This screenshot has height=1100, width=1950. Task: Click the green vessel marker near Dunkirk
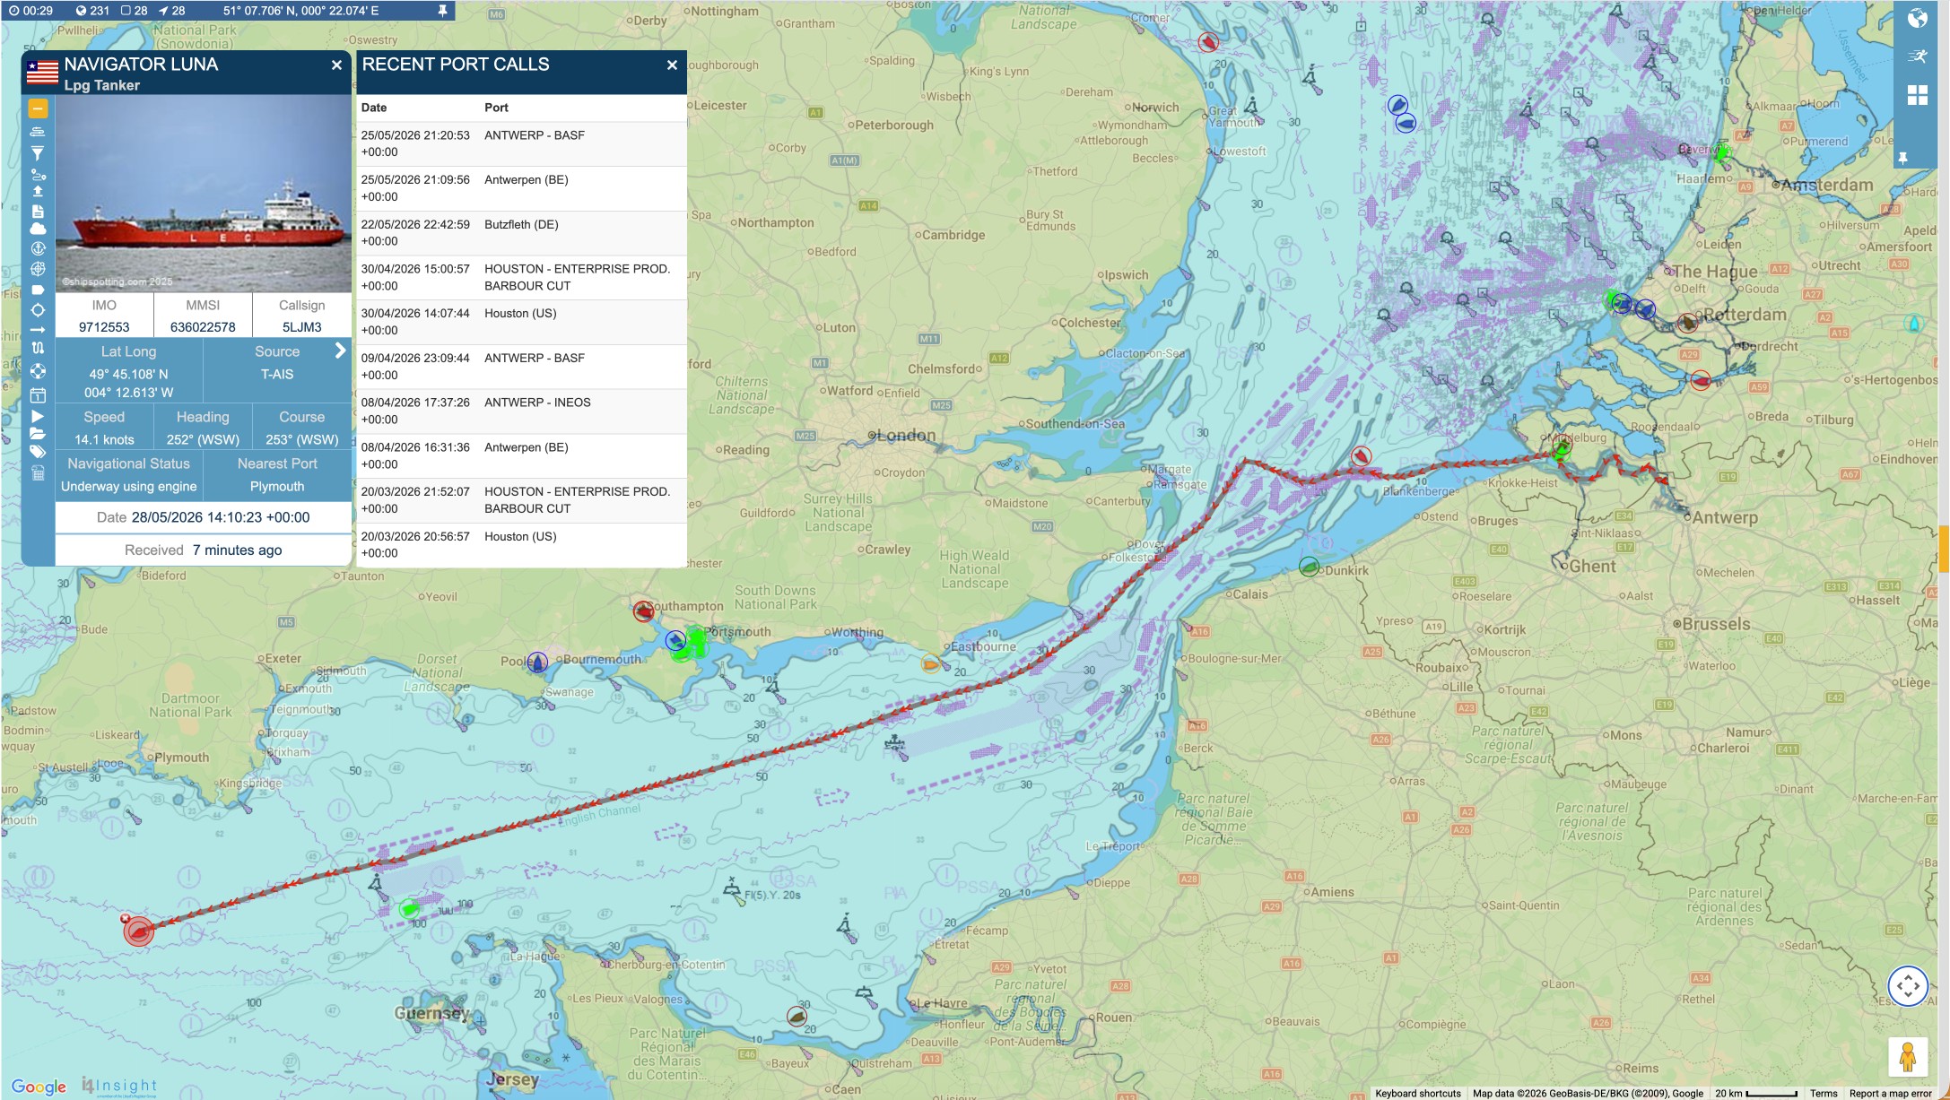[x=1309, y=567]
